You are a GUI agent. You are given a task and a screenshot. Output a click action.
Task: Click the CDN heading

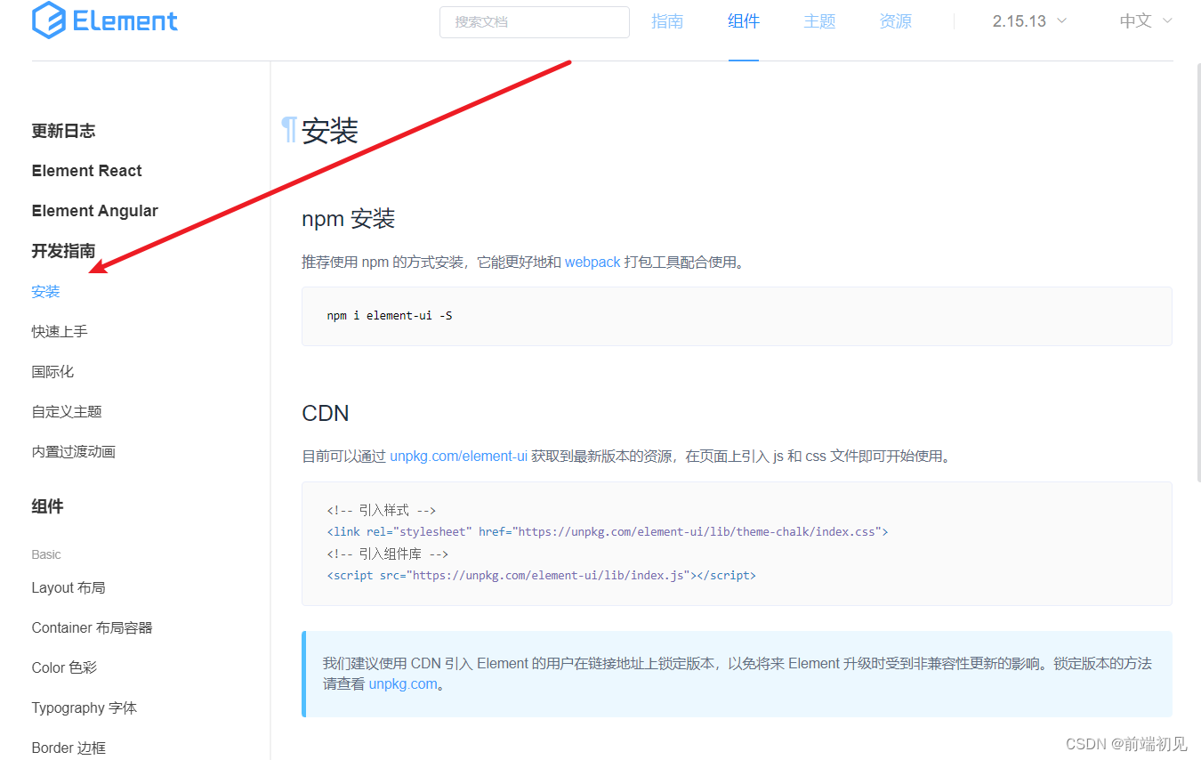(326, 414)
